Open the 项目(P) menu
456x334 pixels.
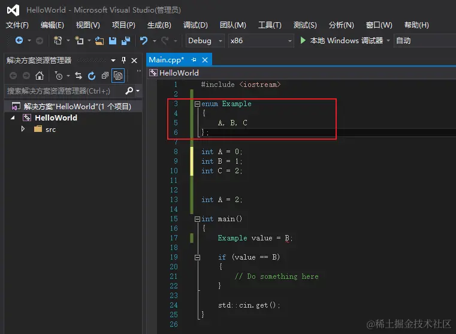(123, 25)
